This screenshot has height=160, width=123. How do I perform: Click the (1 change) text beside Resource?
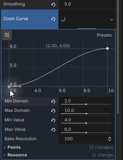[x=103, y=155]
